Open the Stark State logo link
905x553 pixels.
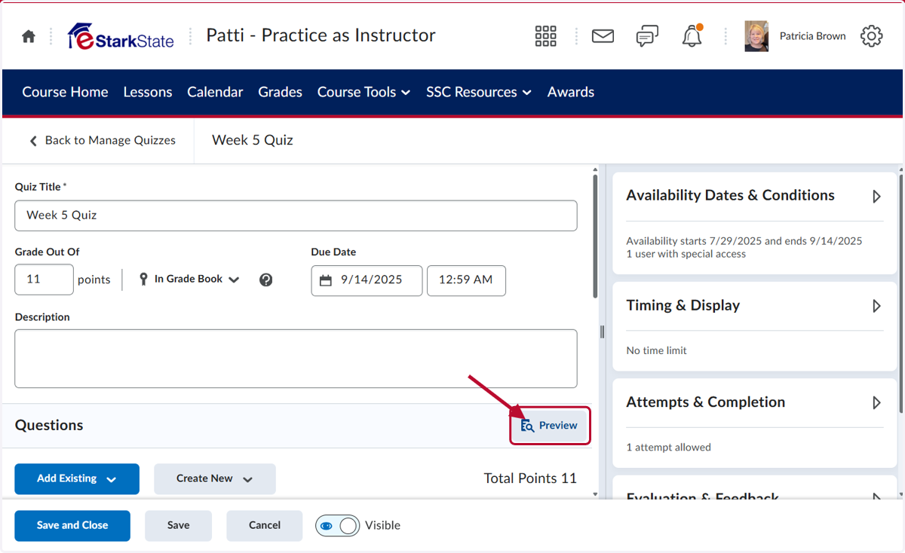click(121, 36)
